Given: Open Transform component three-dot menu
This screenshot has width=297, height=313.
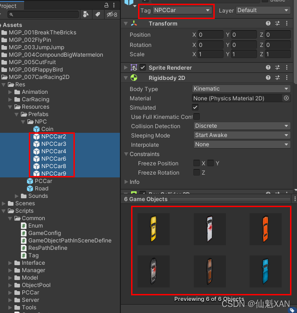Looking at the screenshot, I should [x=287, y=23].
